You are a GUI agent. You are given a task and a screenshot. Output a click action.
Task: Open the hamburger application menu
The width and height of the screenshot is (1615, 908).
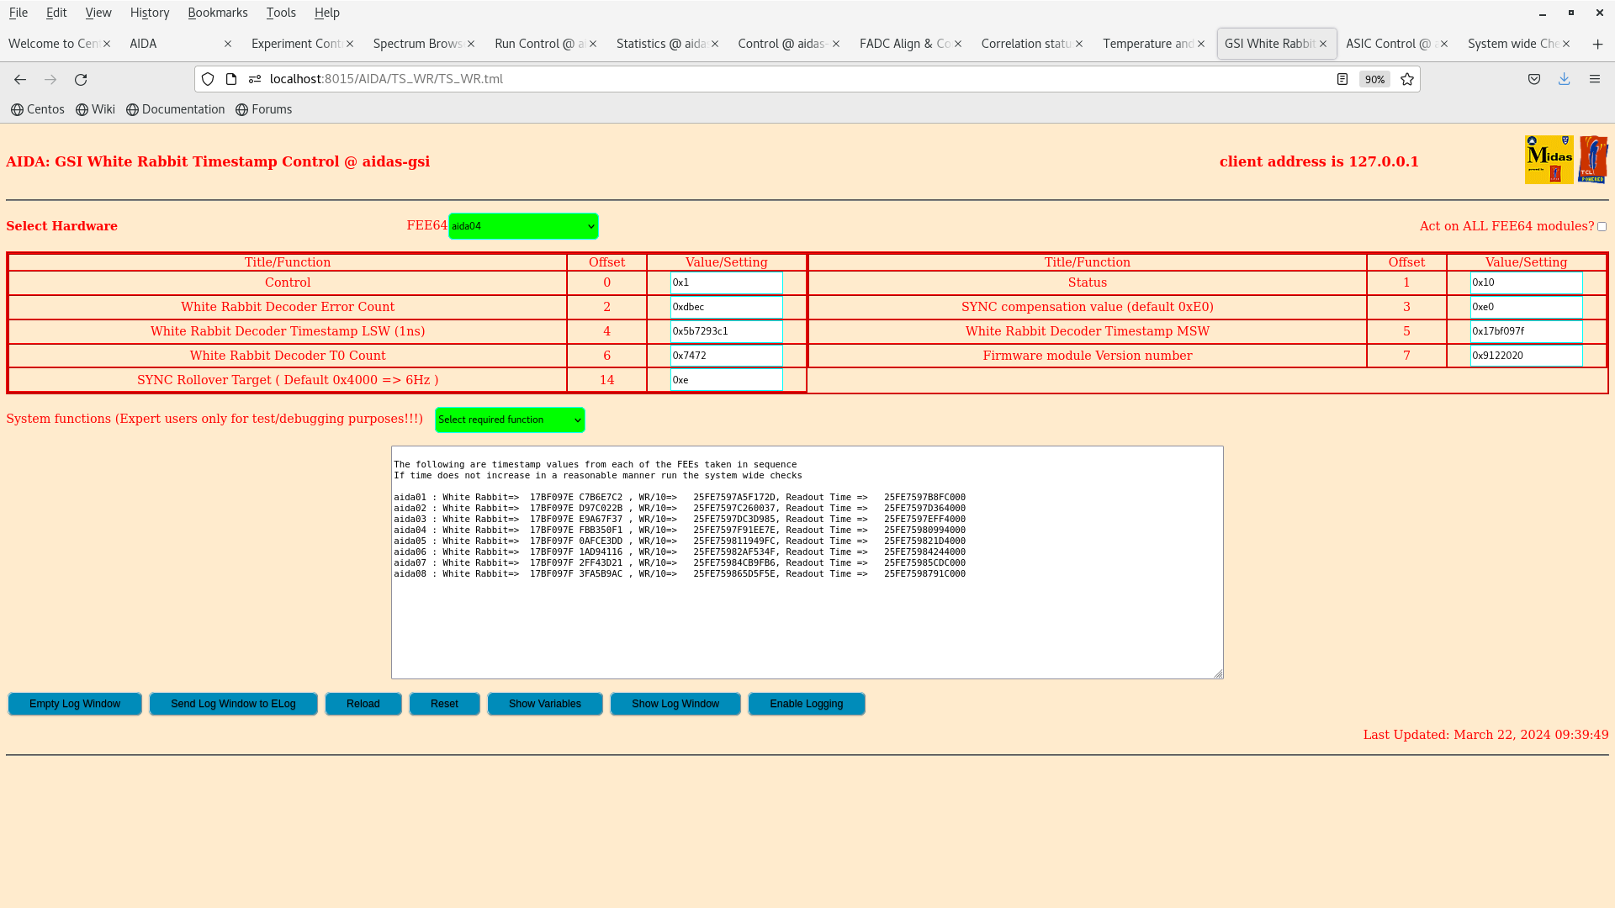[x=1594, y=79]
